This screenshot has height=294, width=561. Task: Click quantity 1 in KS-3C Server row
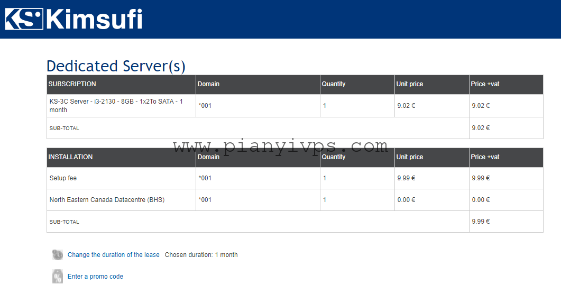tap(325, 106)
